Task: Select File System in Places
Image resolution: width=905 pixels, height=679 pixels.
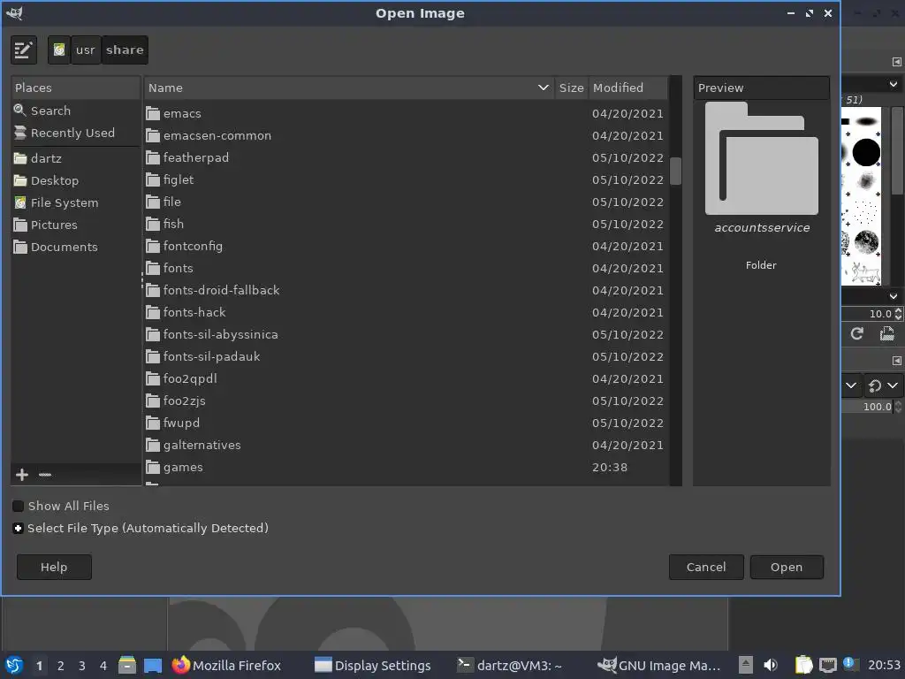Action: click(76, 202)
